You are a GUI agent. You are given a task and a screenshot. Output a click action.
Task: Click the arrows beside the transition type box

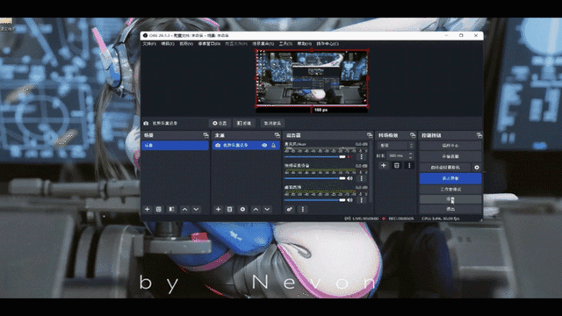tap(411, 146)
